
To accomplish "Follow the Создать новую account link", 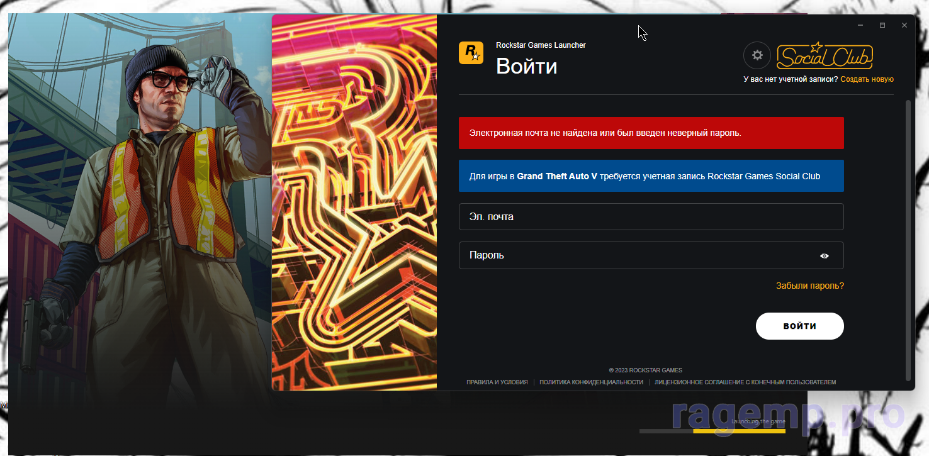I will pyautogui.click(x=867, y=79).
